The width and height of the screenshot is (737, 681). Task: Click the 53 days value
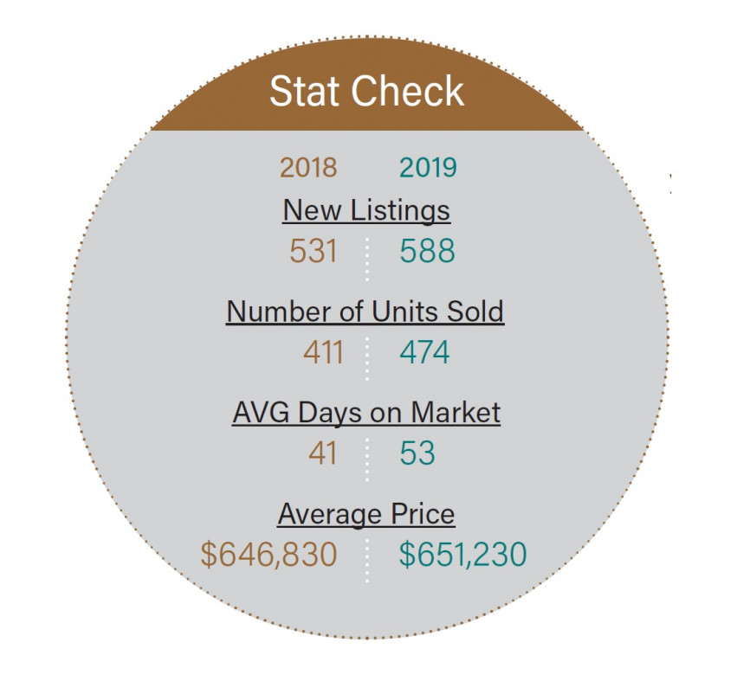(x=417, y=453)
